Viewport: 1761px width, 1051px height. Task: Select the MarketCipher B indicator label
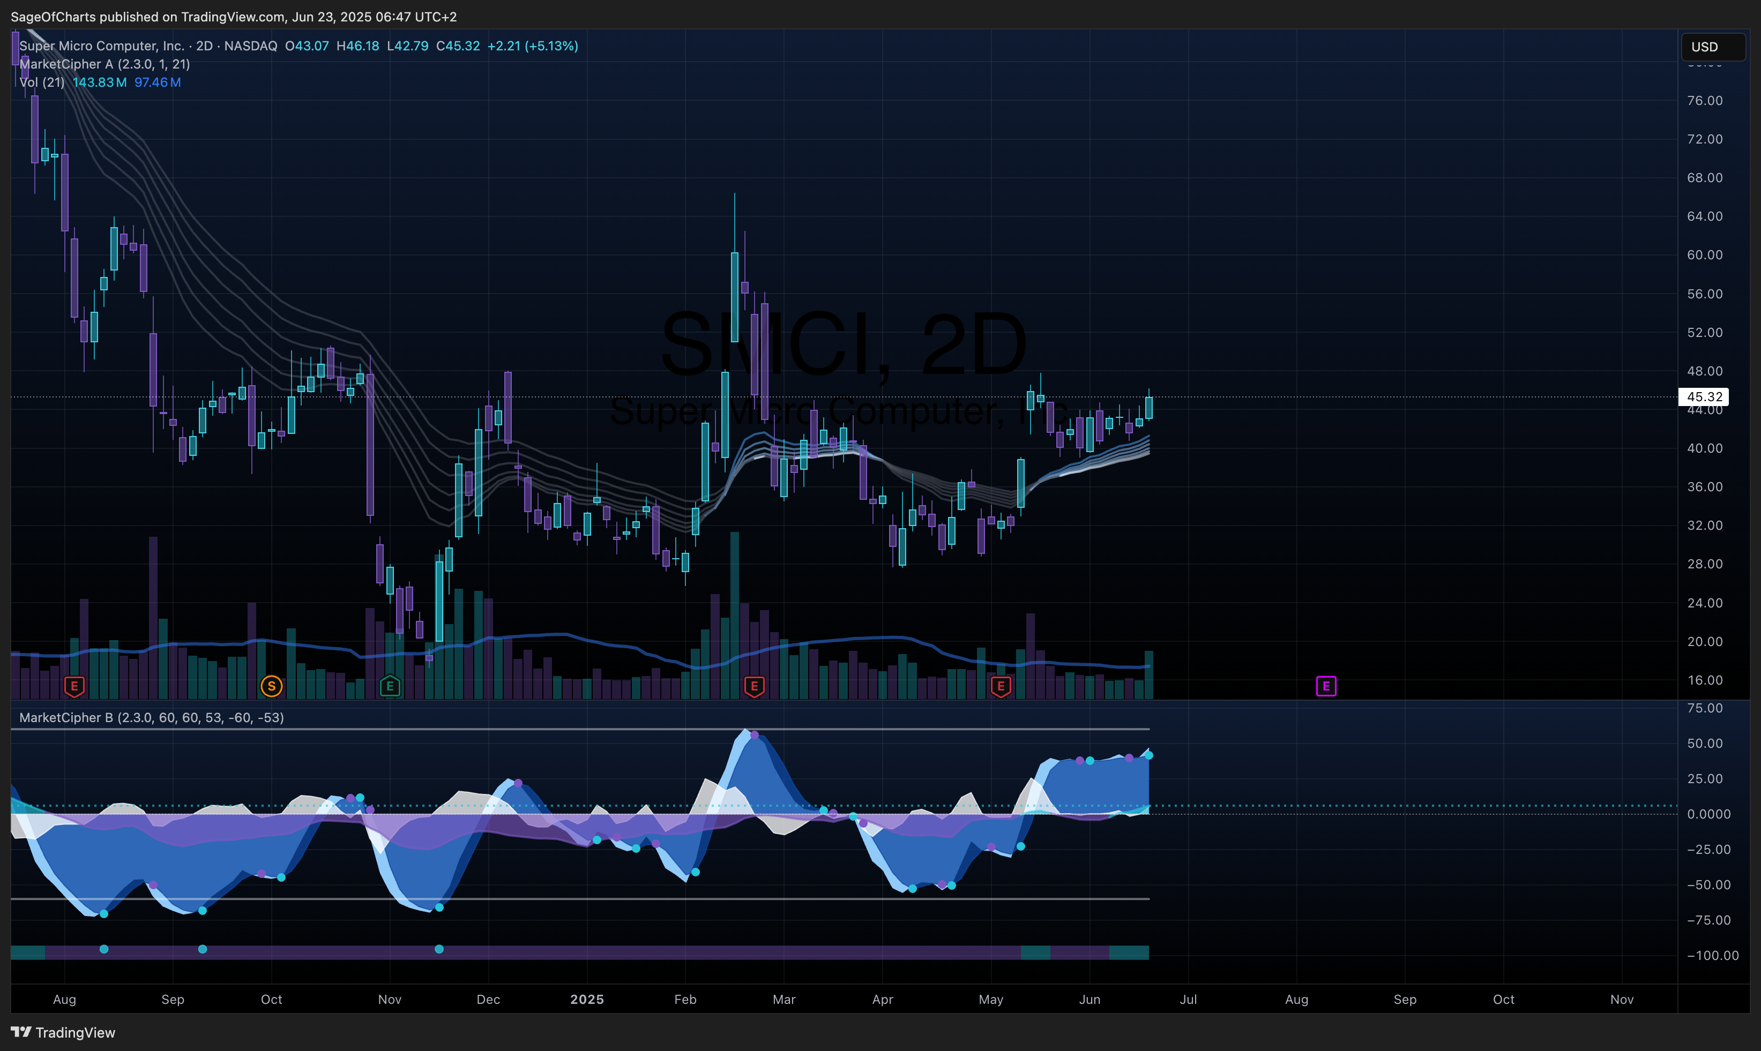click(152, 717)
